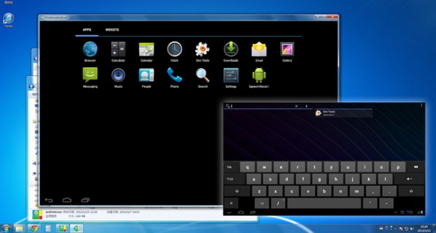Image resolution: width=436 pixels, height=233 pixels.
Task: Tap the Android home navigation button
Action: 67,200
